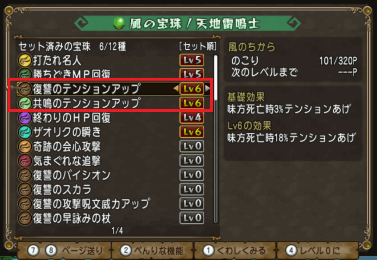Image resolution: width=377 pixels, height=260 pixels.
Task: Select the yellow 打たれ名人 orb icon
Action: (25, 60)
